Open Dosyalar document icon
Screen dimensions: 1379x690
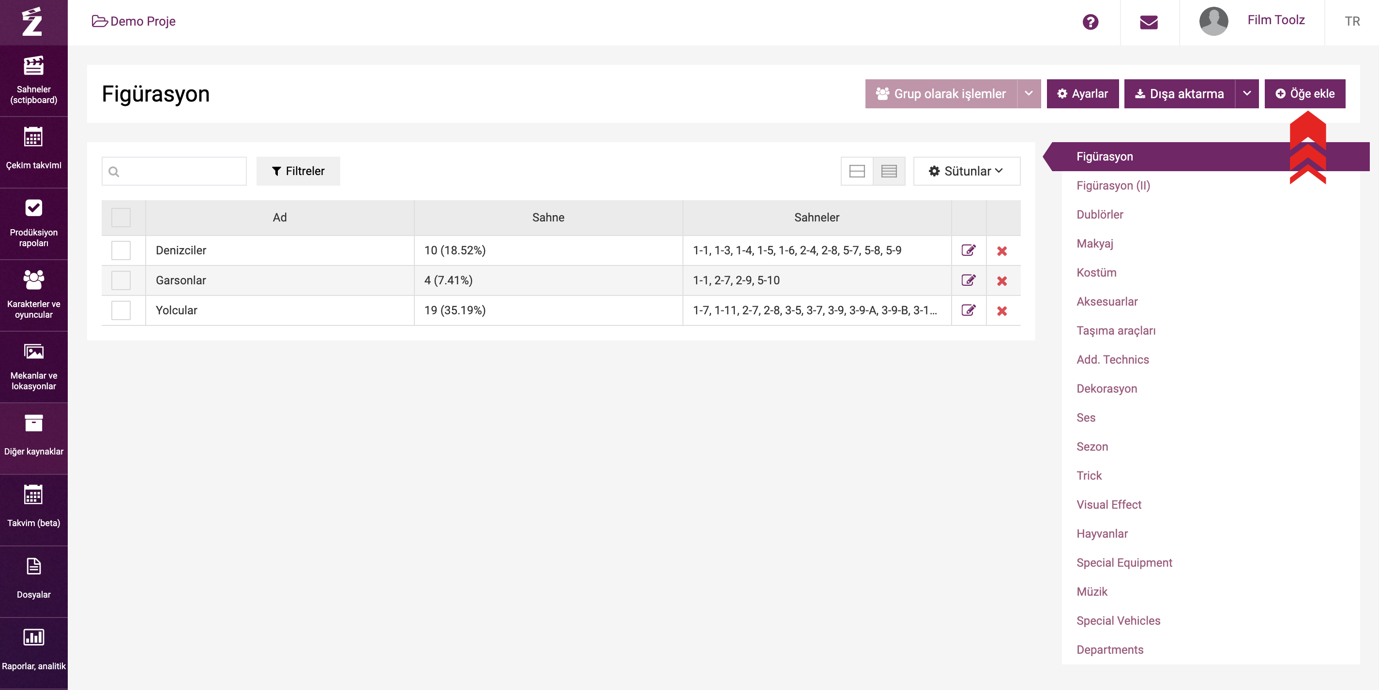tap(33, 566)
